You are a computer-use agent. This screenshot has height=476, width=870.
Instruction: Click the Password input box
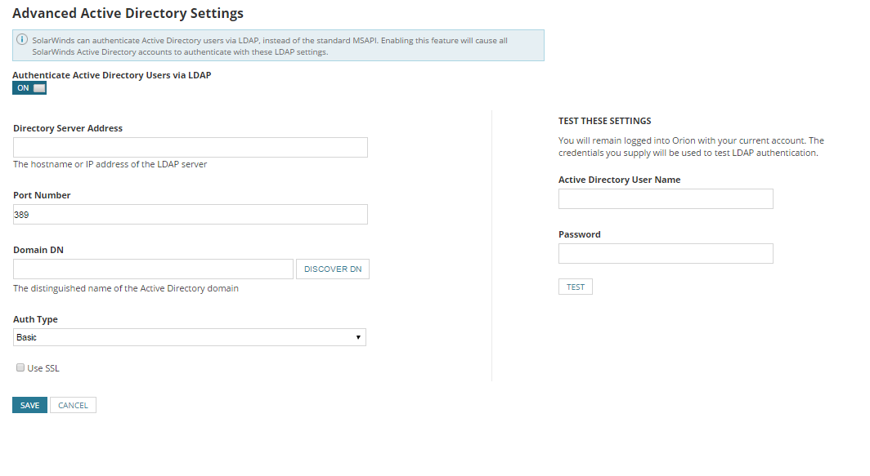pyautogui.click(x=666, y=254)
